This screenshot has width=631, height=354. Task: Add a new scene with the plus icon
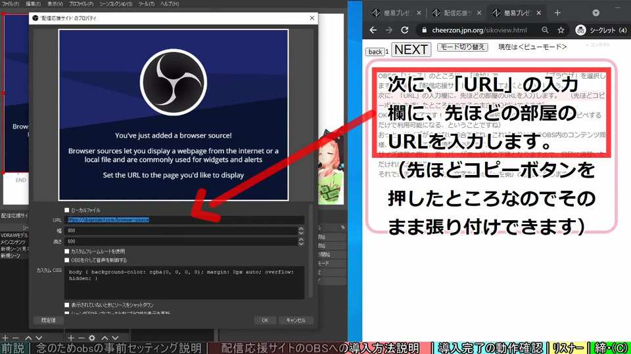[5, 338]
